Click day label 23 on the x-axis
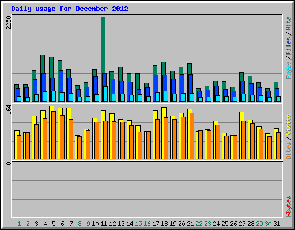295x230 pixels. tap(207, 224)
